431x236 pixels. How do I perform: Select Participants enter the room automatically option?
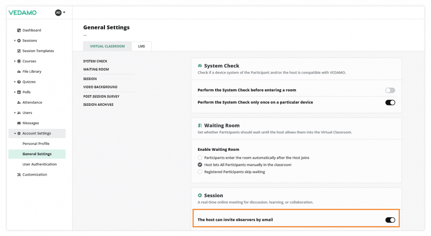coord(201,158)
